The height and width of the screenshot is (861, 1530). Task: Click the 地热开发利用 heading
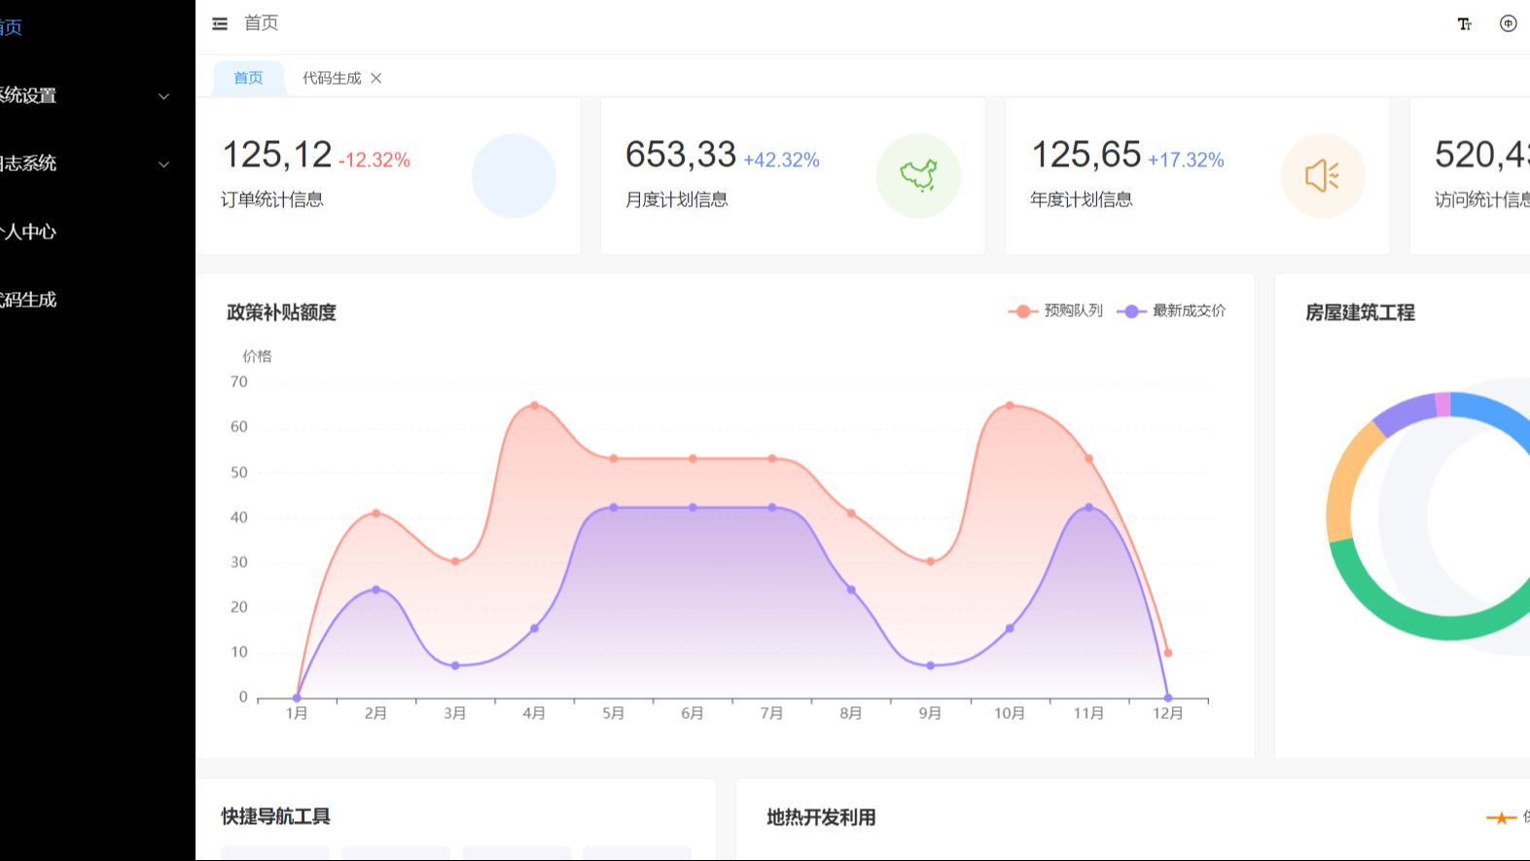821,817
